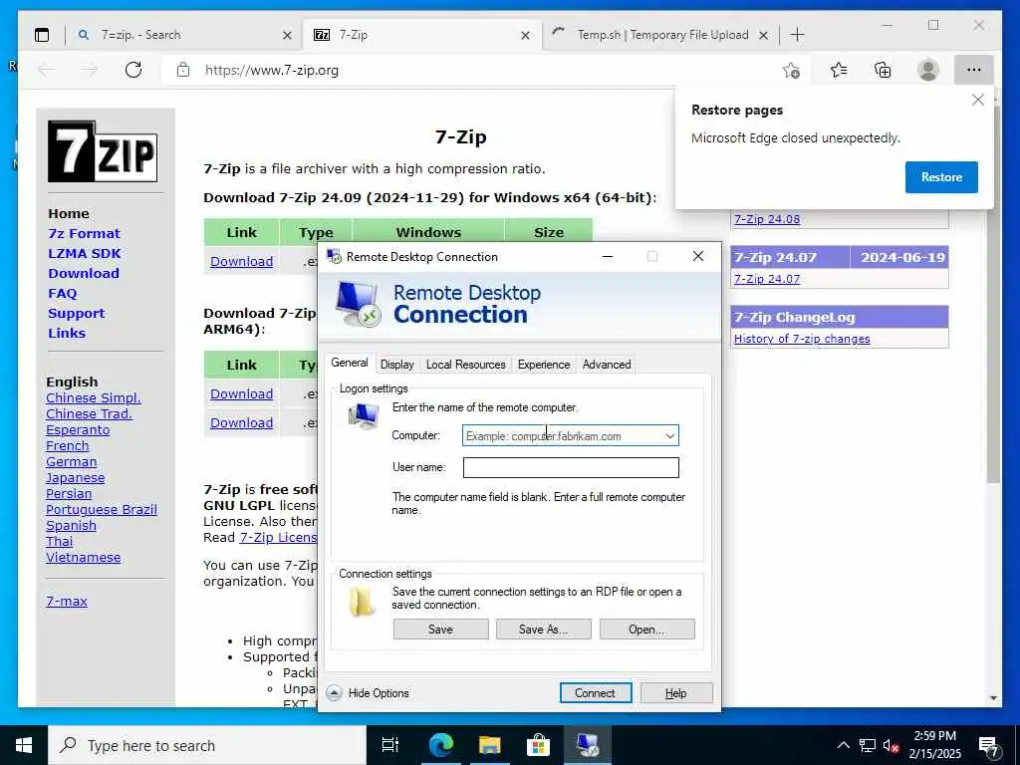Go forward in Edge browser
The image size is (1020, 765).
(89, 70)
